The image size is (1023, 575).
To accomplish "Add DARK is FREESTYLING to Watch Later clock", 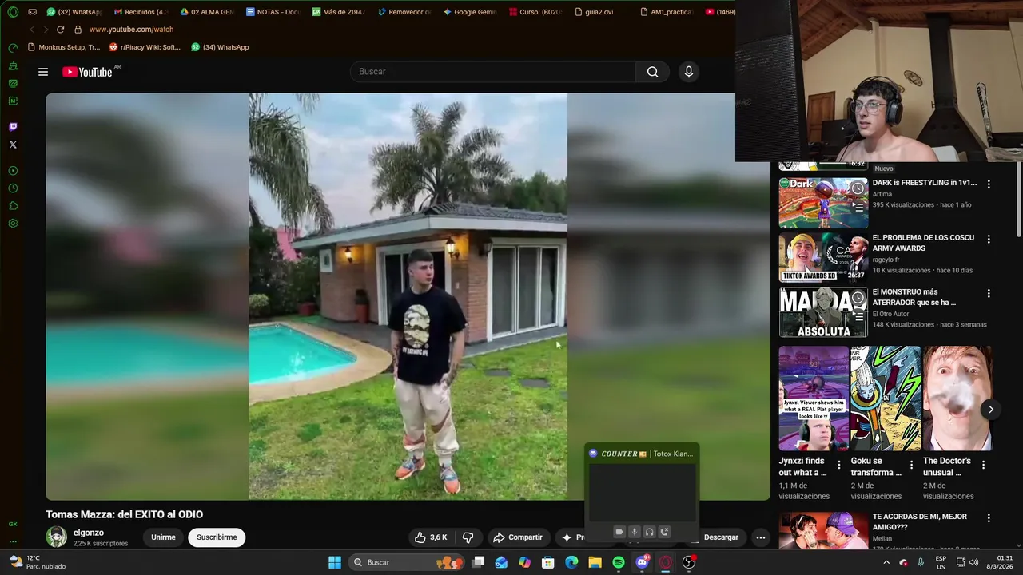I will point(858,188).
